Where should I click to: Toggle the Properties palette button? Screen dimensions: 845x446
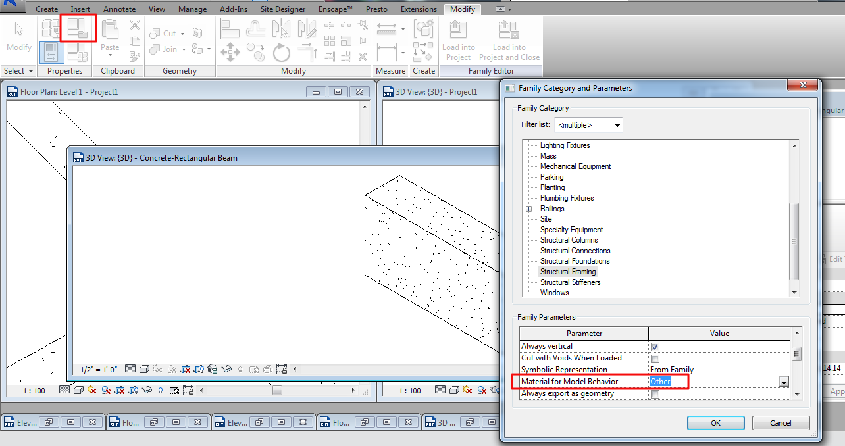[x=51, y=52]
